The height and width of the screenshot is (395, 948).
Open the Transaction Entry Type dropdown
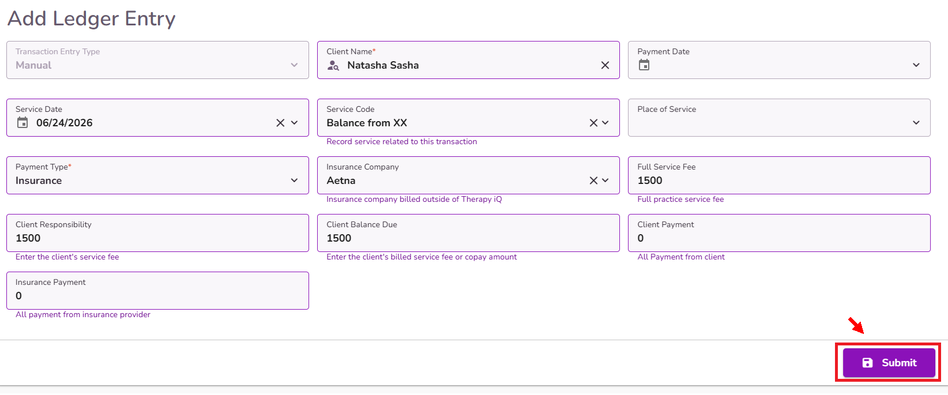(x=157, y=60)
